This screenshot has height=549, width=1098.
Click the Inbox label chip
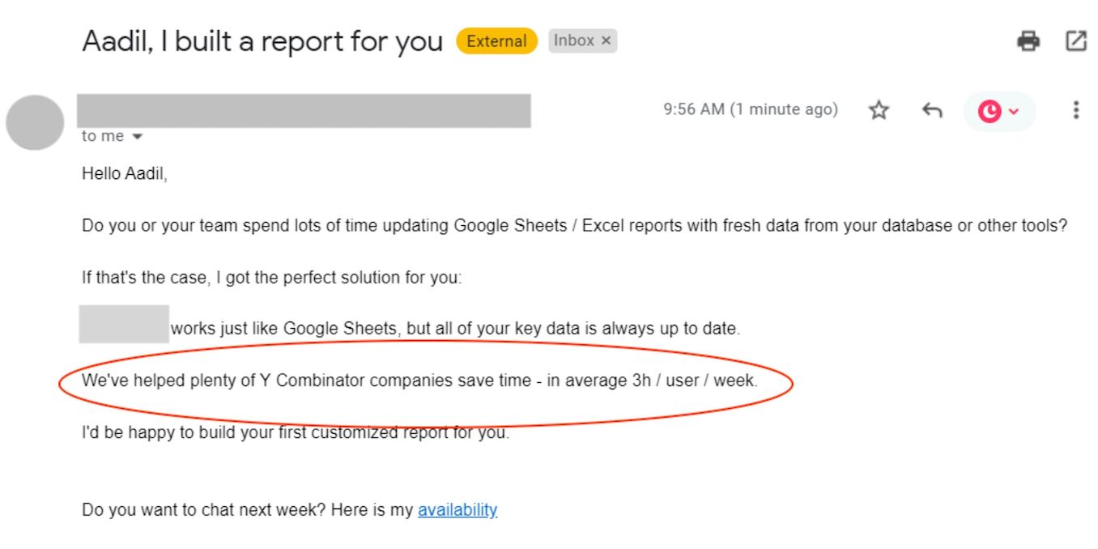(x=582, y=40)
